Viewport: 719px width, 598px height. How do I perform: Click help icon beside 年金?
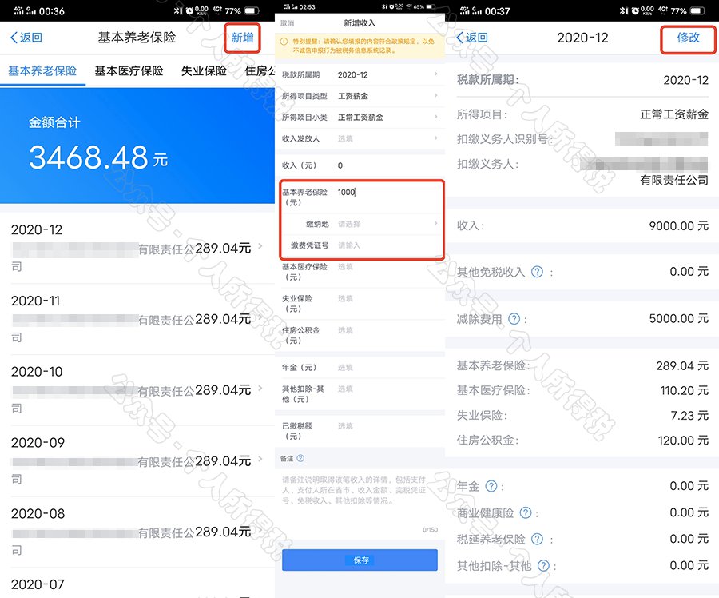[x=491, y=486]
